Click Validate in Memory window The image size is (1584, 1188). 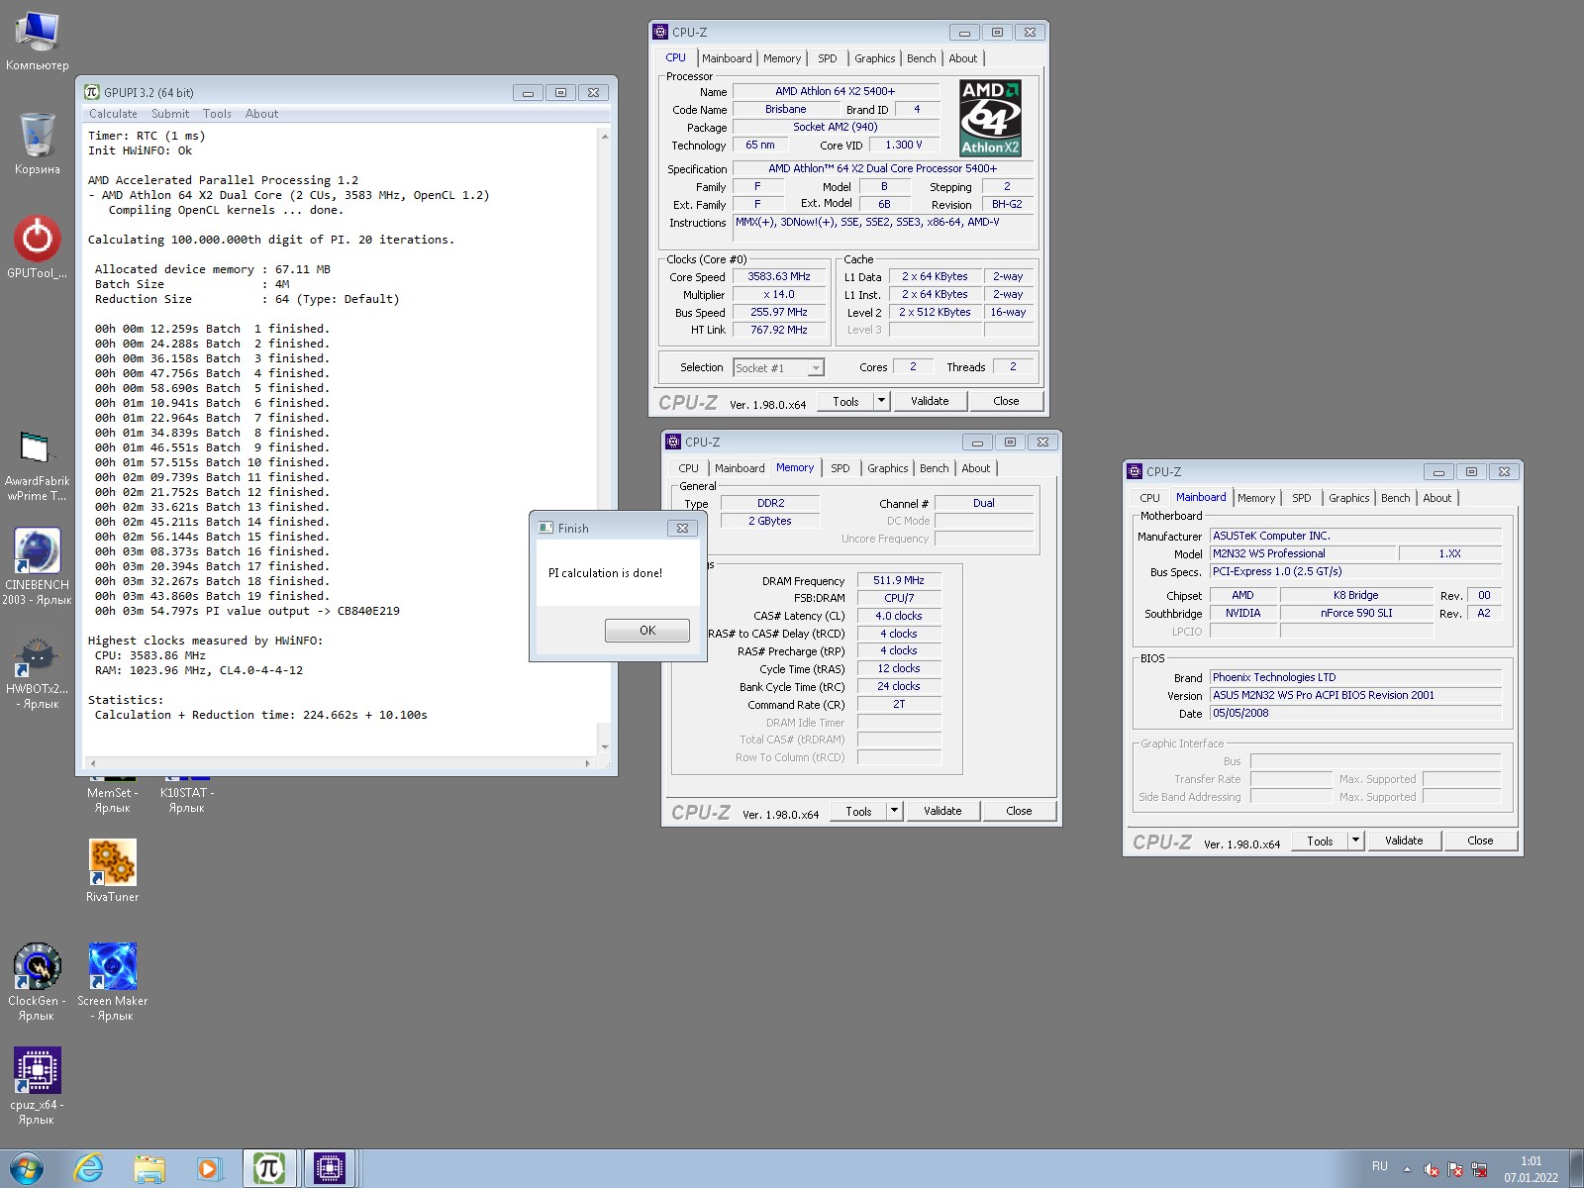coord(942,811)
